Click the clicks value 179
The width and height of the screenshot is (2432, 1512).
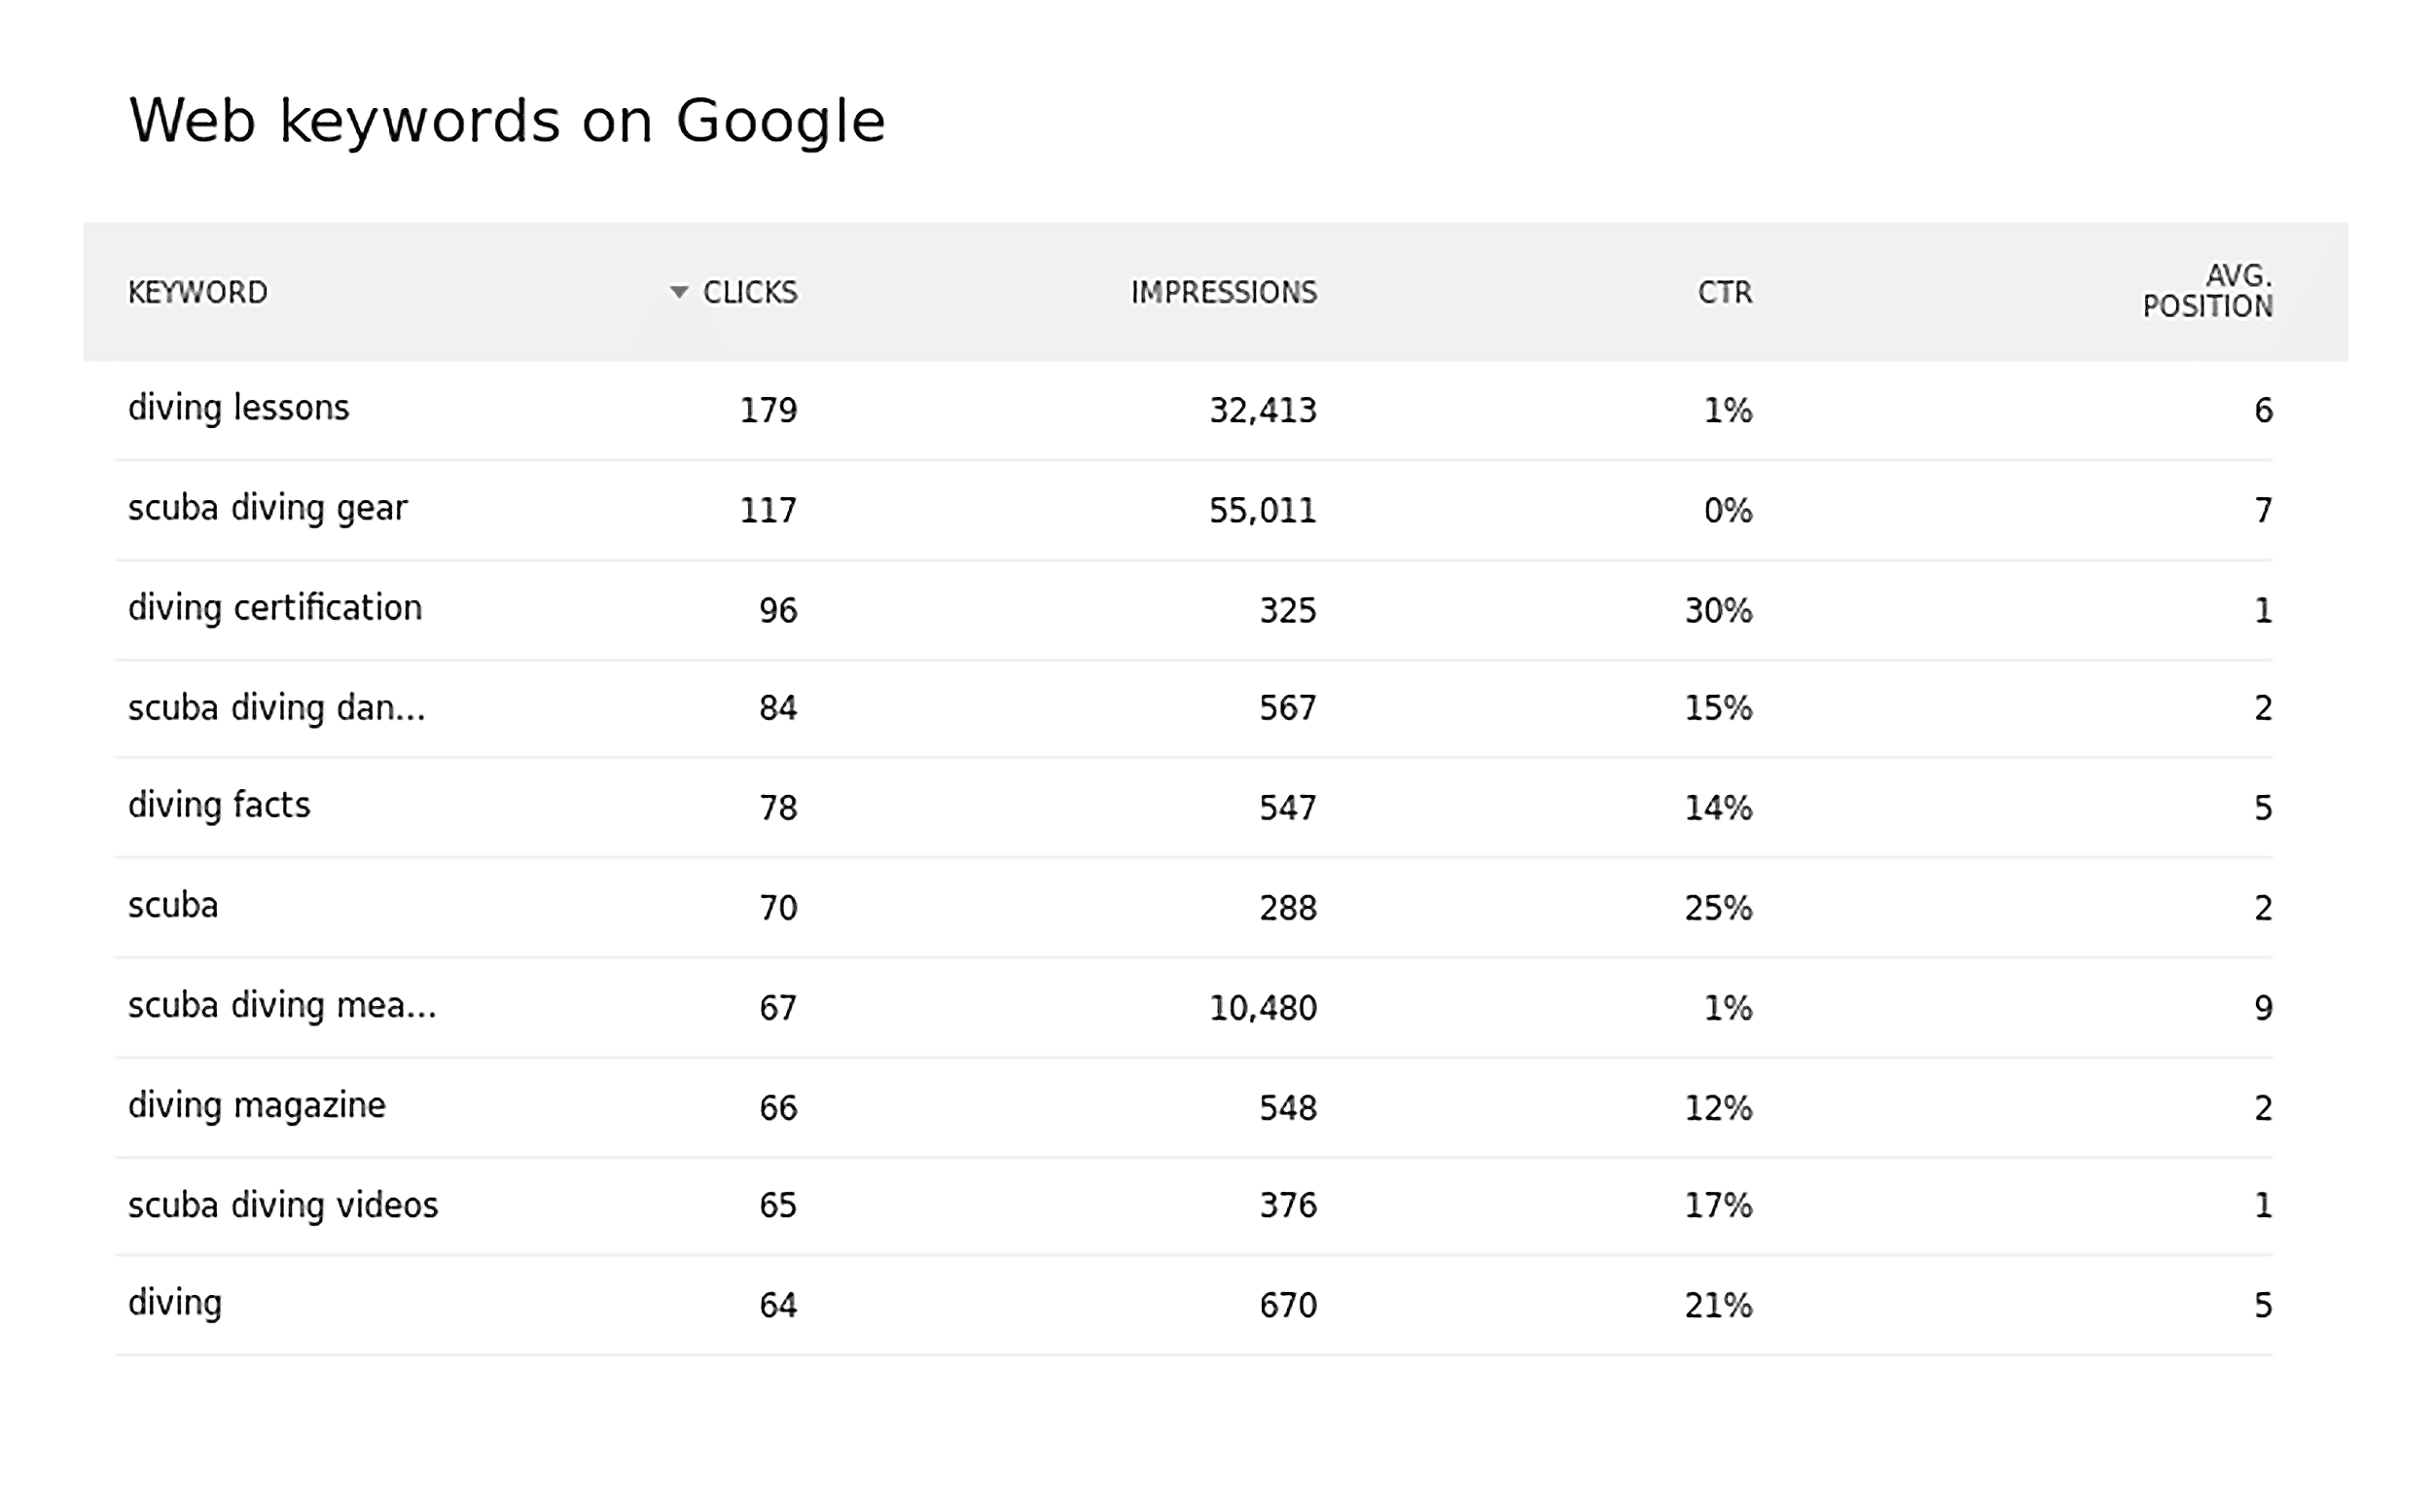pos(768,410)
